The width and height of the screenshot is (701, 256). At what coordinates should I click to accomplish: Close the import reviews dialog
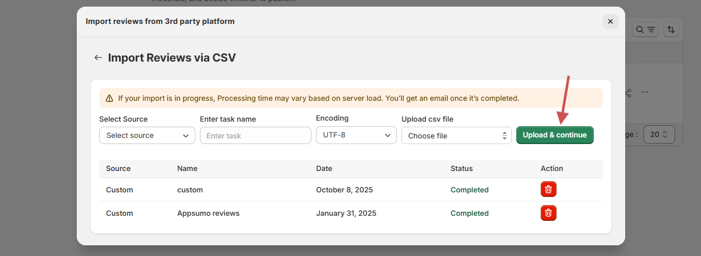click(x=610, y=21)
